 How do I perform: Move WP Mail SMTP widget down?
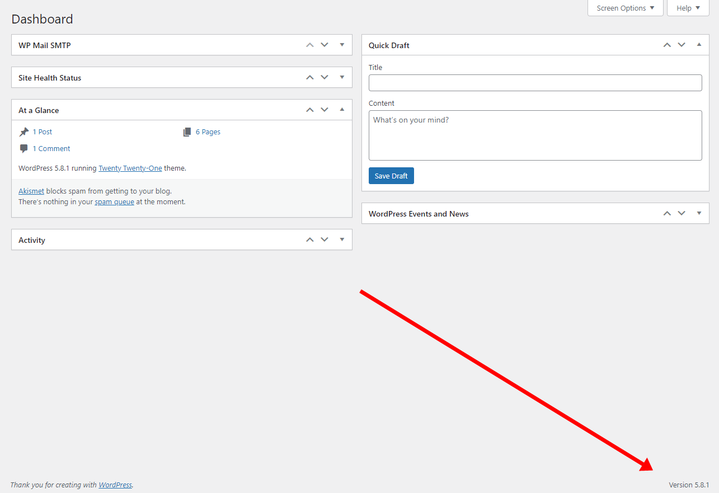tap(325, 45)
